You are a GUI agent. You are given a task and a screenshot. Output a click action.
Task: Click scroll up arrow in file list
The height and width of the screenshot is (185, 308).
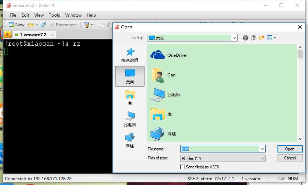300,47
